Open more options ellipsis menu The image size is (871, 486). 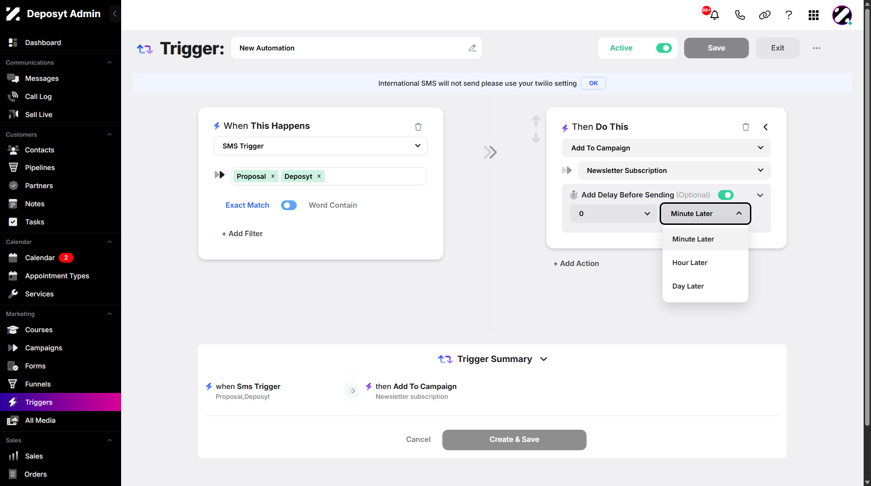coord(817,48)
